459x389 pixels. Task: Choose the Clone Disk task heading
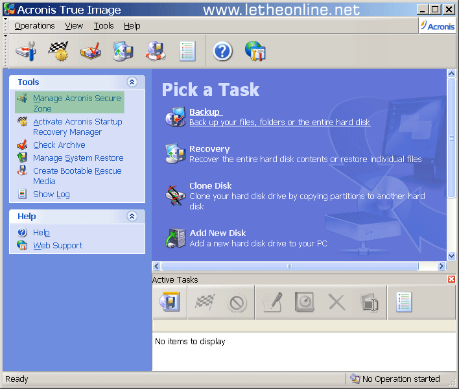(211, 185)
